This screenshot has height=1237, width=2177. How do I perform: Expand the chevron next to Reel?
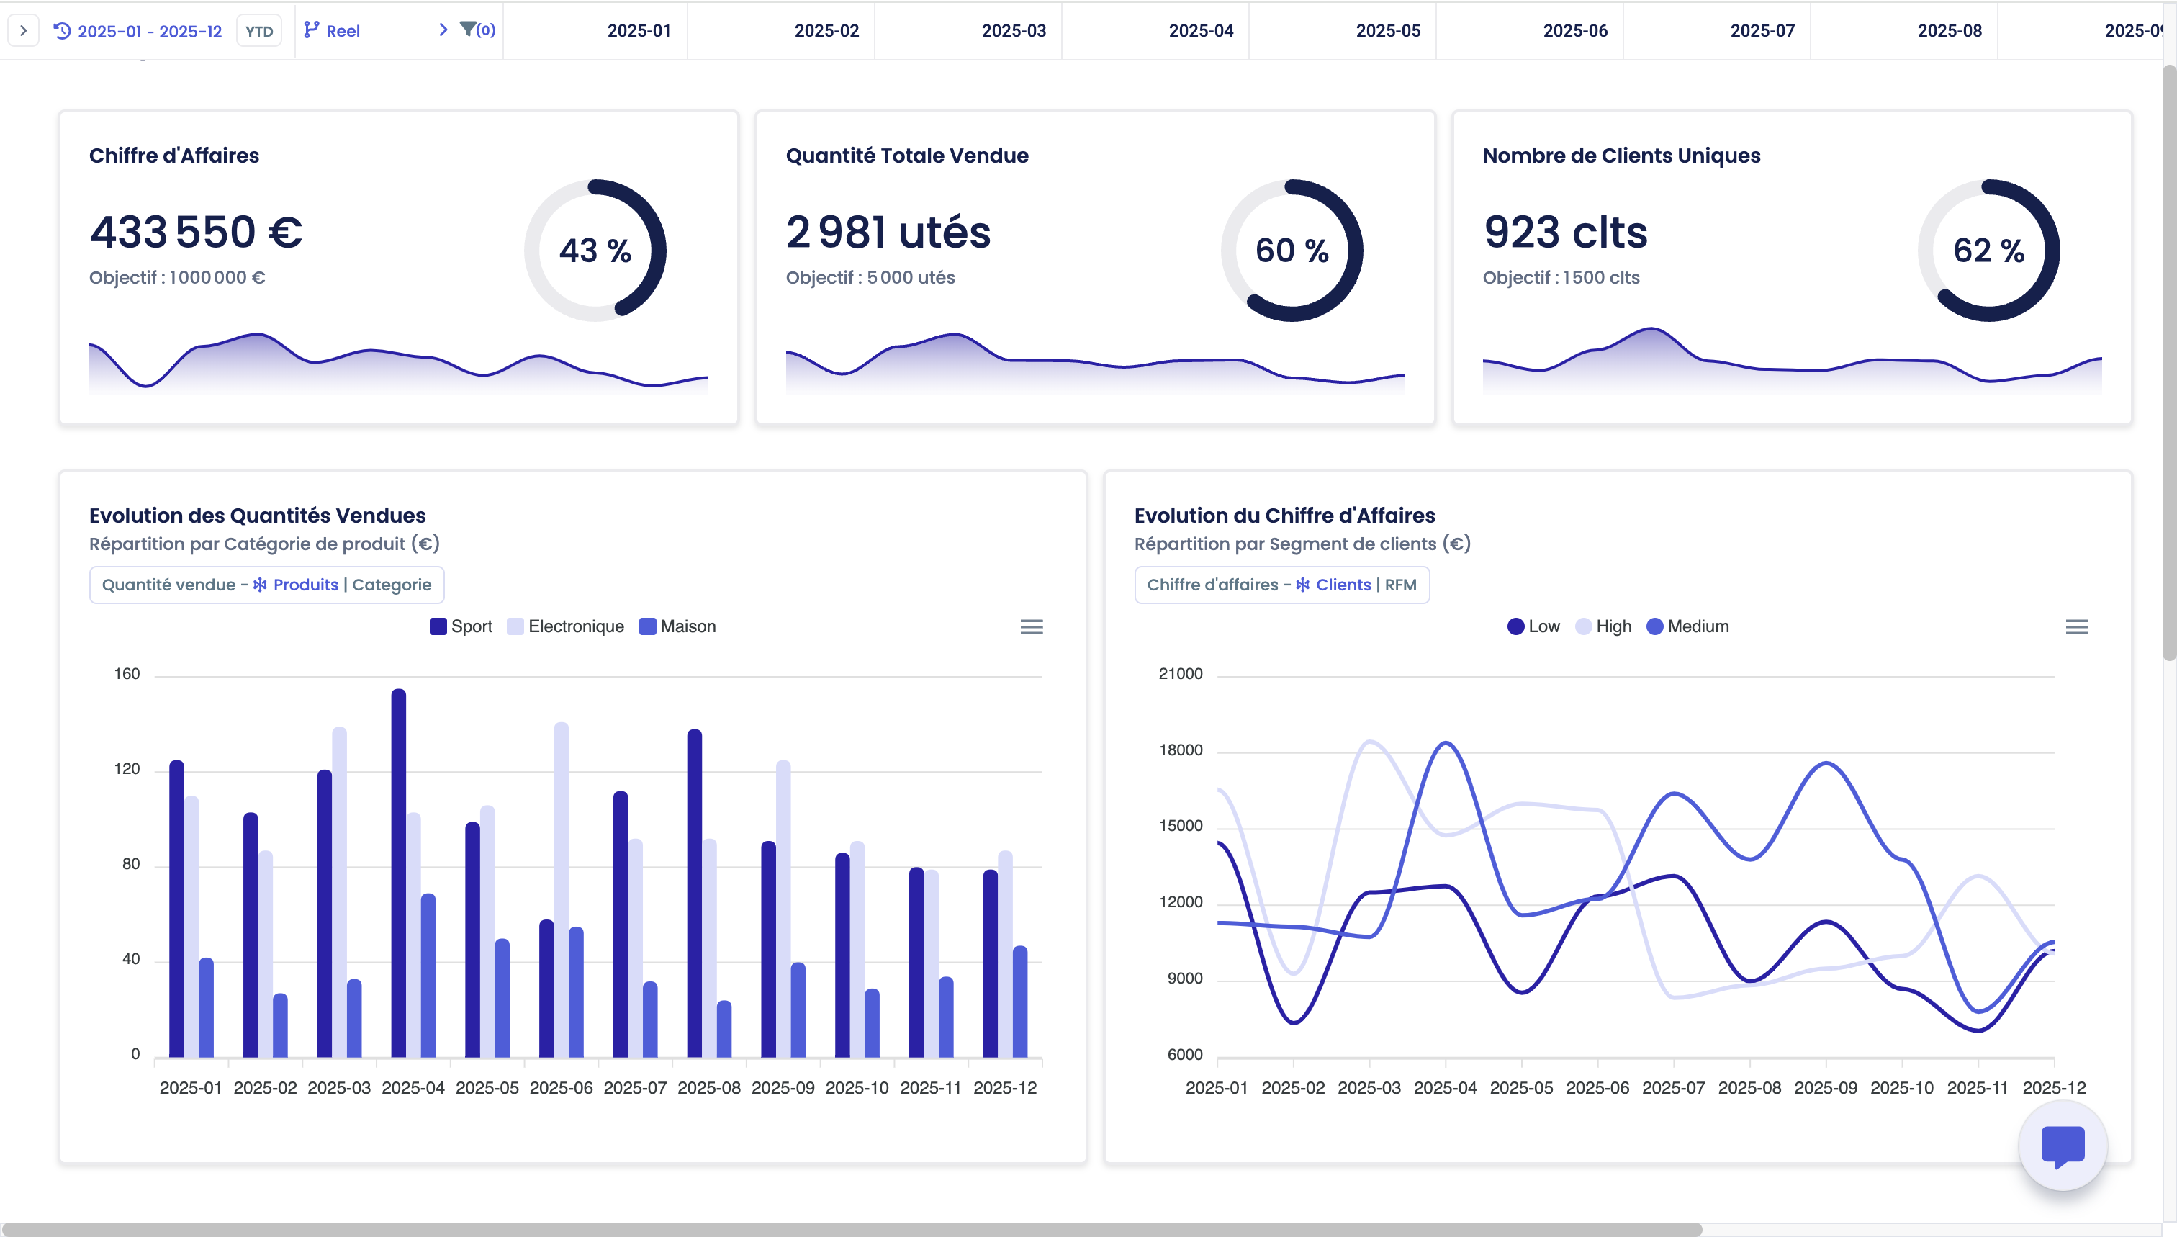pyautogui.click(x=443, y=30)
